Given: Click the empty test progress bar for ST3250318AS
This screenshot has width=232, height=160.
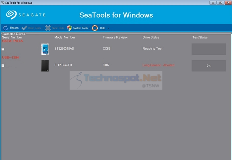Looking at the screenshot, I should [x=209, y=49].
